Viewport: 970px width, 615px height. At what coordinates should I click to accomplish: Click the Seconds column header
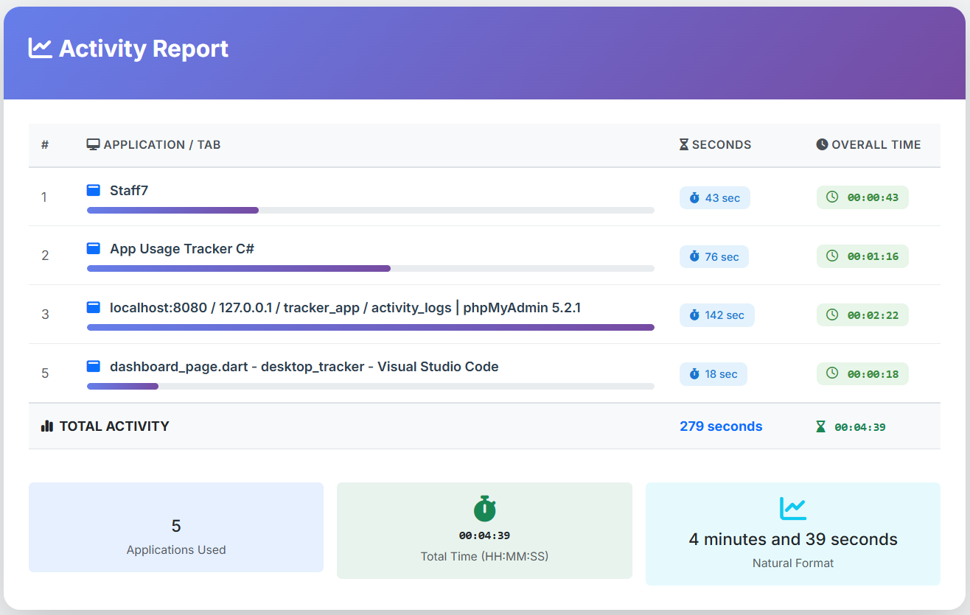pyautogui.click(x=715, y=145)
